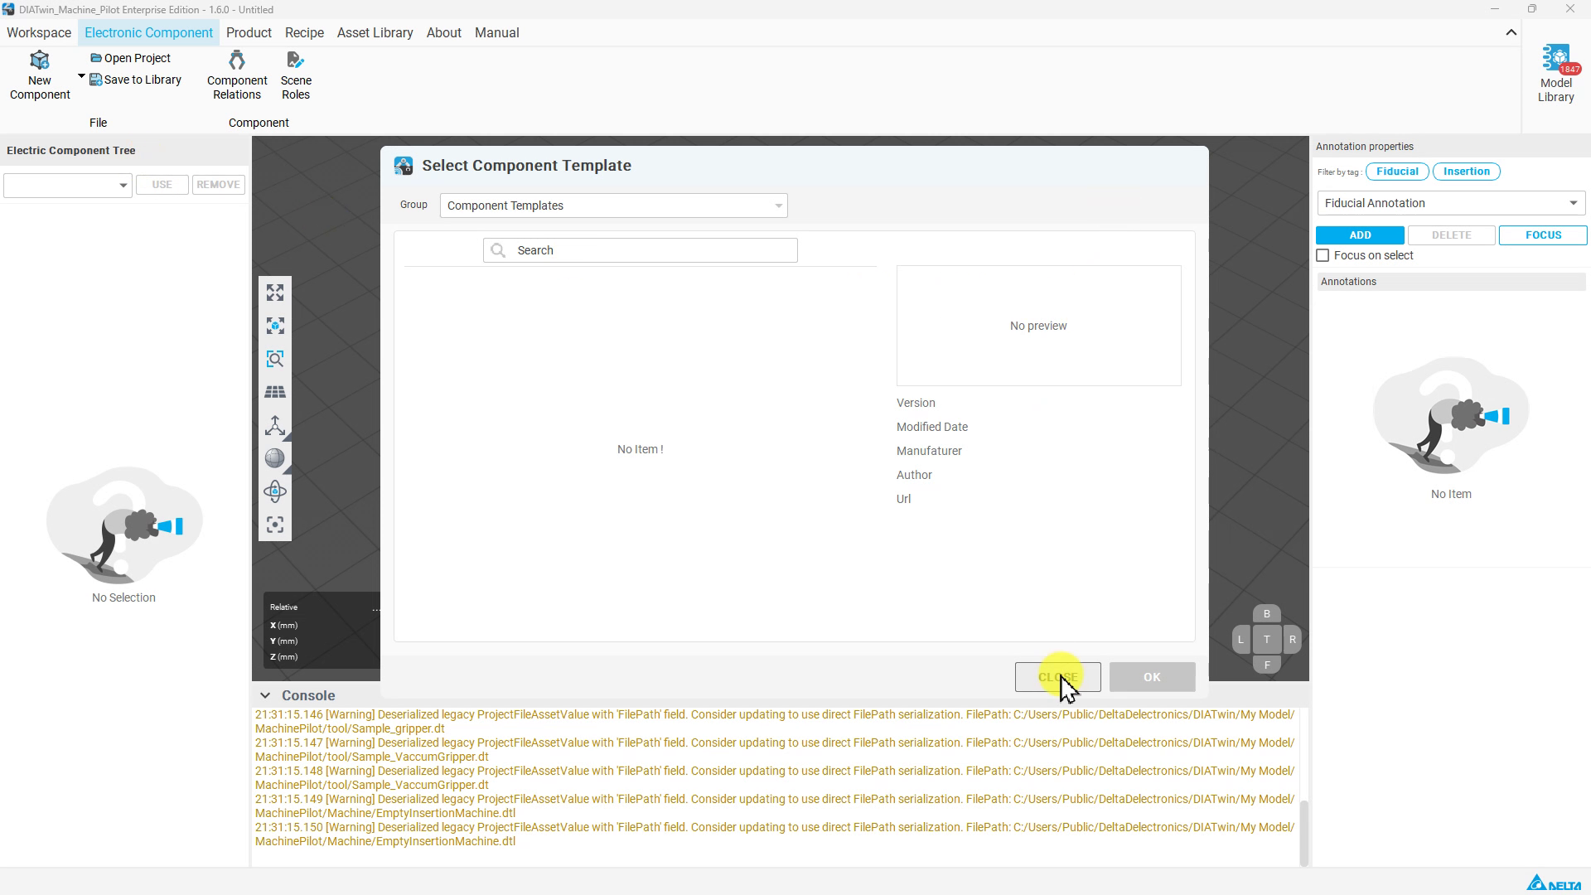
Task: Click the fit-to-selected-object cube icon
Action: (x=275, y=326)
